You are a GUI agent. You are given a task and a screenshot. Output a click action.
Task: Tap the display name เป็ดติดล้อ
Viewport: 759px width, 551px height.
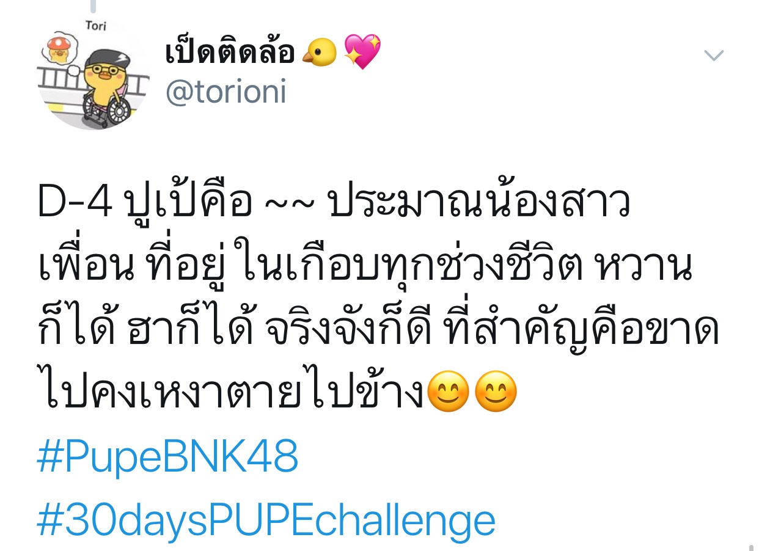pyautogui.click(x=230, y=53)
